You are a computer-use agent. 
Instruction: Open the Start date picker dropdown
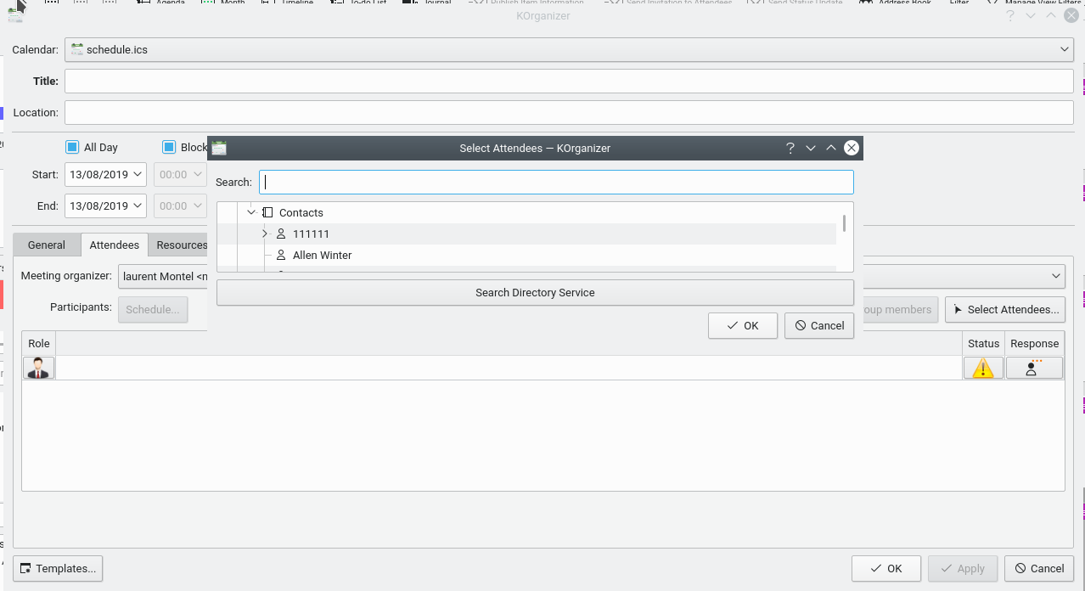click(138, 175)
